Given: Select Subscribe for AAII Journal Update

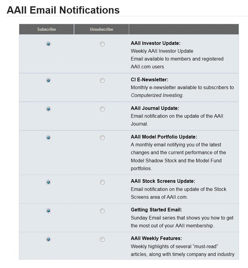Looking at the screenshot, I should (48, 109).
